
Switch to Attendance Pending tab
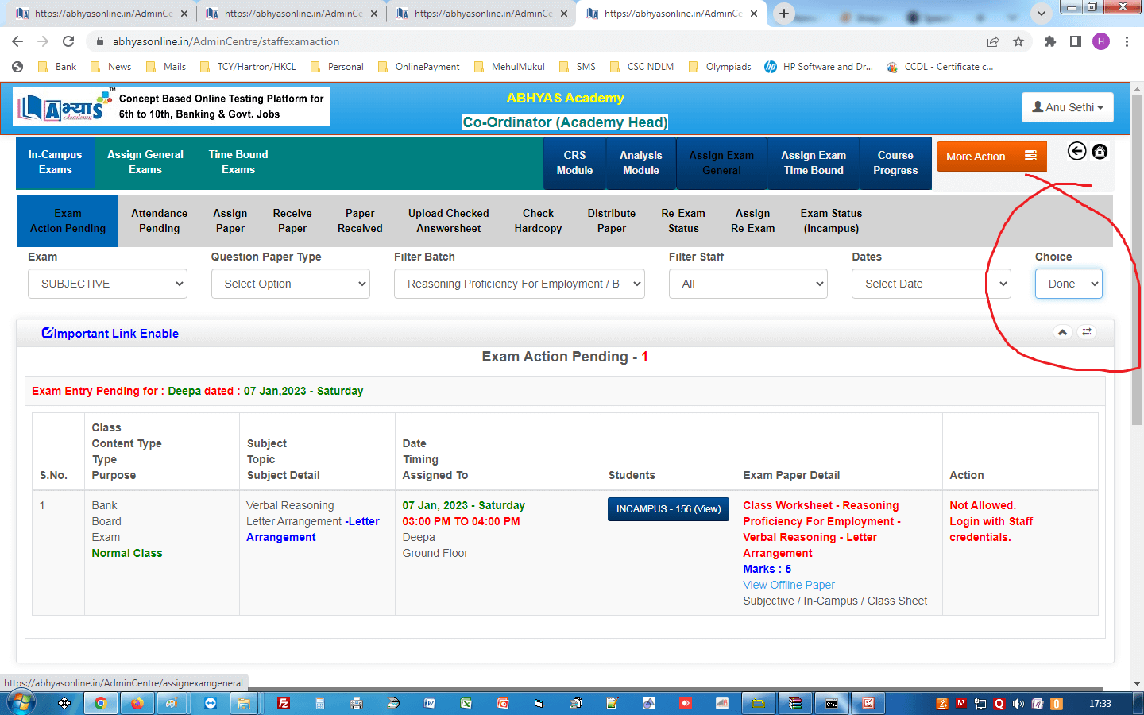point(159,221)
